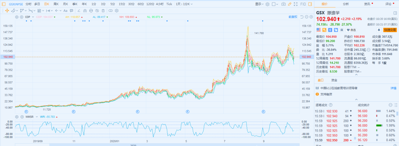Open the F10 company info

click(303, 4)
